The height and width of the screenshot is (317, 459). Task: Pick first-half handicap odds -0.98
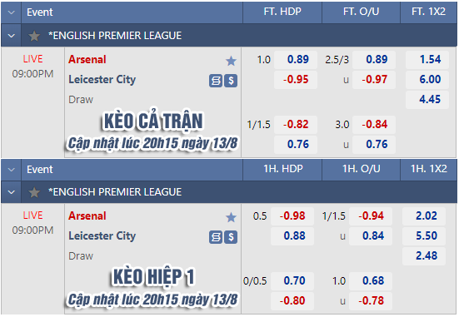tap(292, 216)
